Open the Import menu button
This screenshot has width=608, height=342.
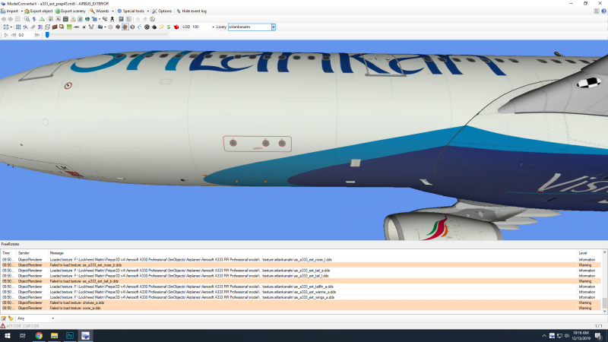(10, 11)
